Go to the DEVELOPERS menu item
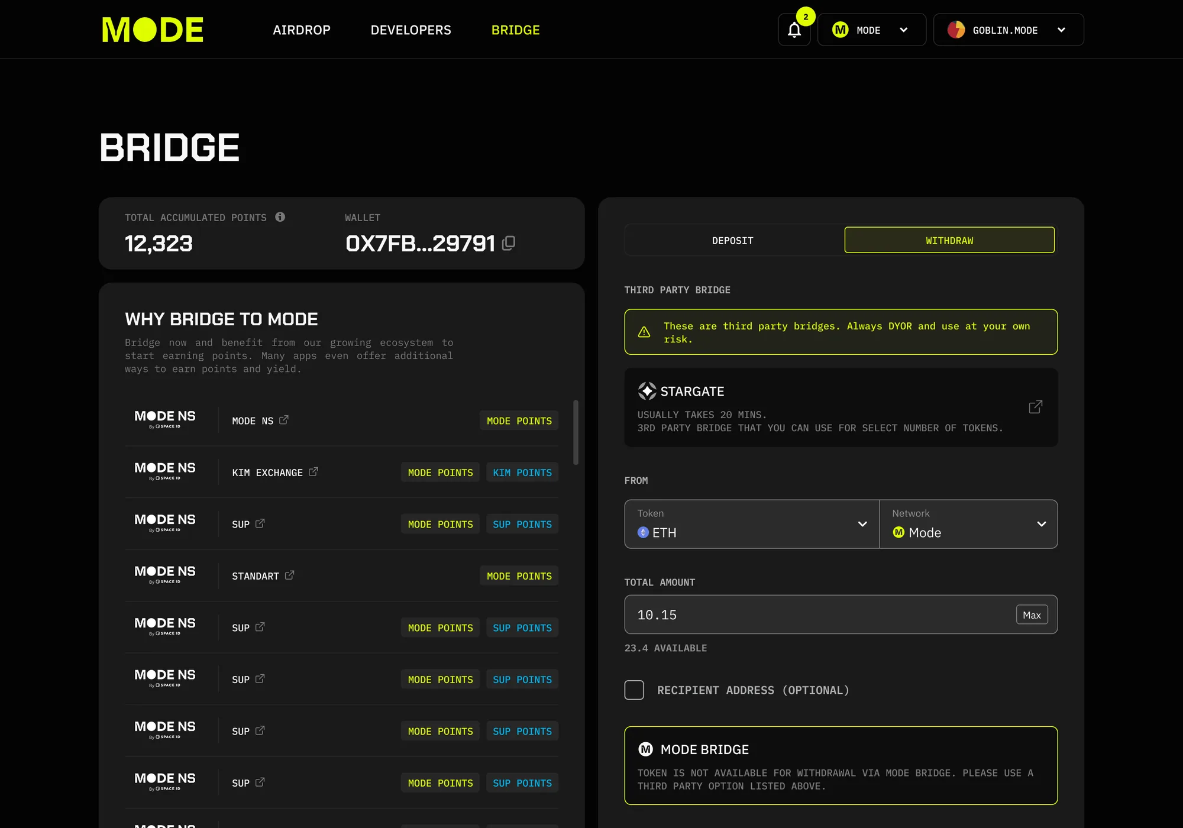Screen dimensions: 1183x828 click(411, 30)
